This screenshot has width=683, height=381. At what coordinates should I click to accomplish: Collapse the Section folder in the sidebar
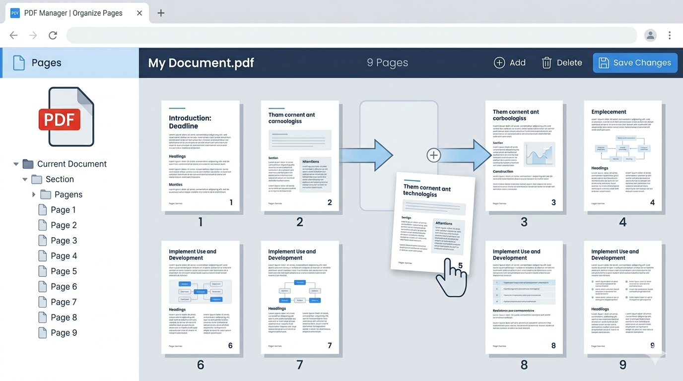24,179
